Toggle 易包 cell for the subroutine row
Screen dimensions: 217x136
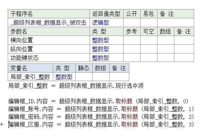click(x=149, y=23)
